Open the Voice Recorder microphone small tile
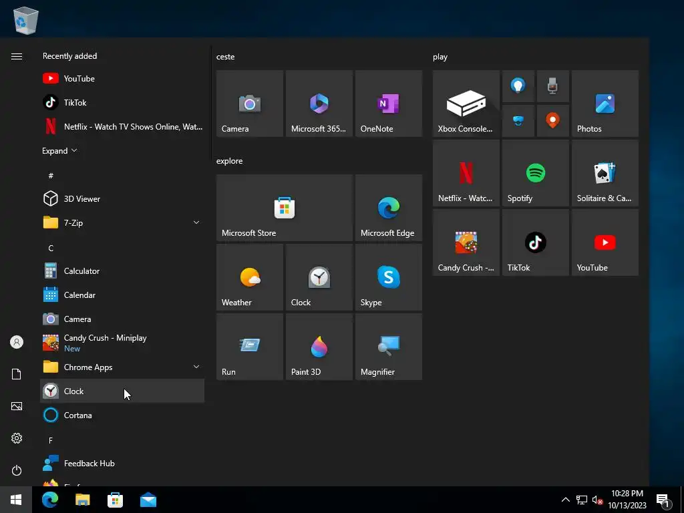The image size is (684, 513). 552,86
